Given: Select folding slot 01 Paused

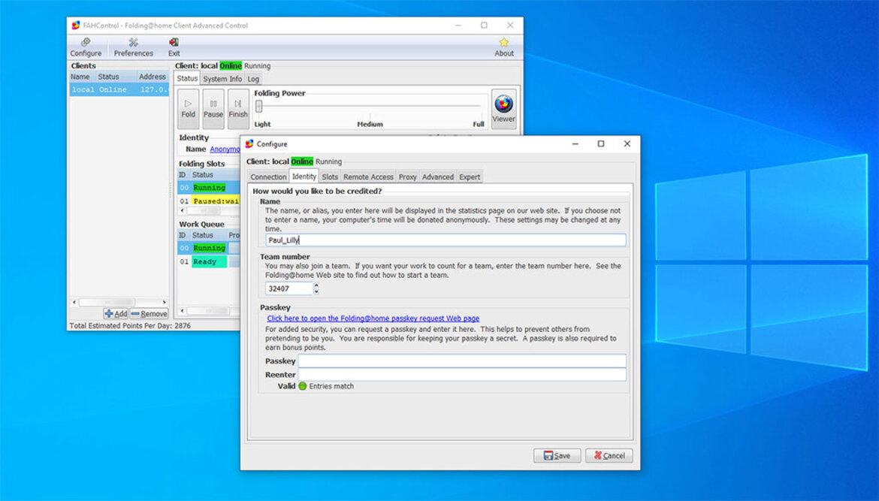Looking at the screenshot, I should [209, 201].
